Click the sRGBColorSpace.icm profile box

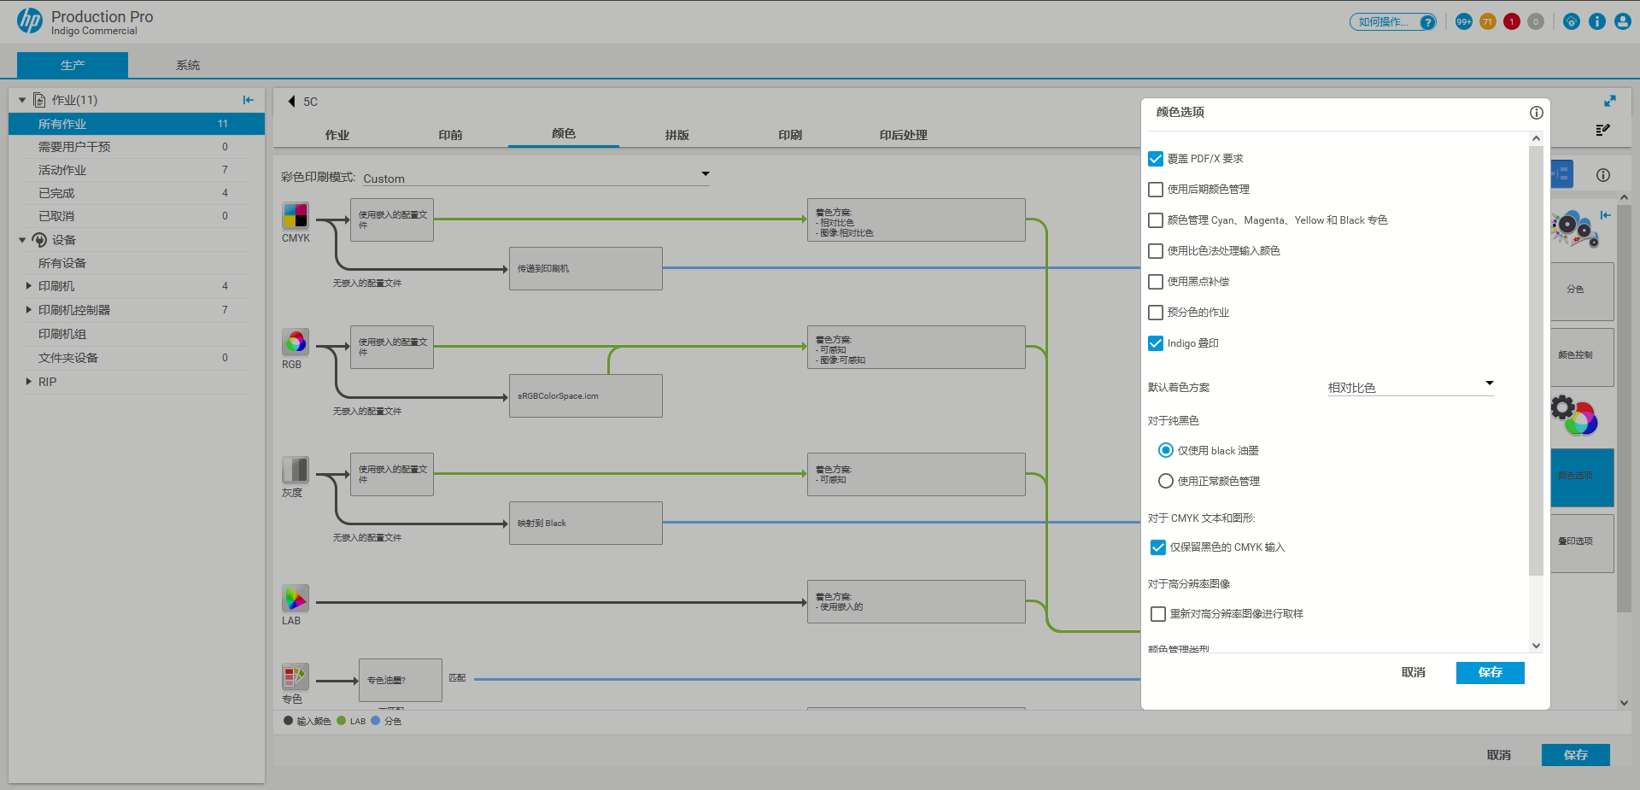586,396
